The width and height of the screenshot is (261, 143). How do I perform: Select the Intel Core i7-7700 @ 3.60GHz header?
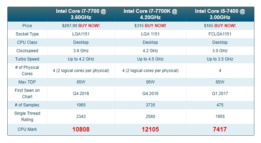(81, 14)
